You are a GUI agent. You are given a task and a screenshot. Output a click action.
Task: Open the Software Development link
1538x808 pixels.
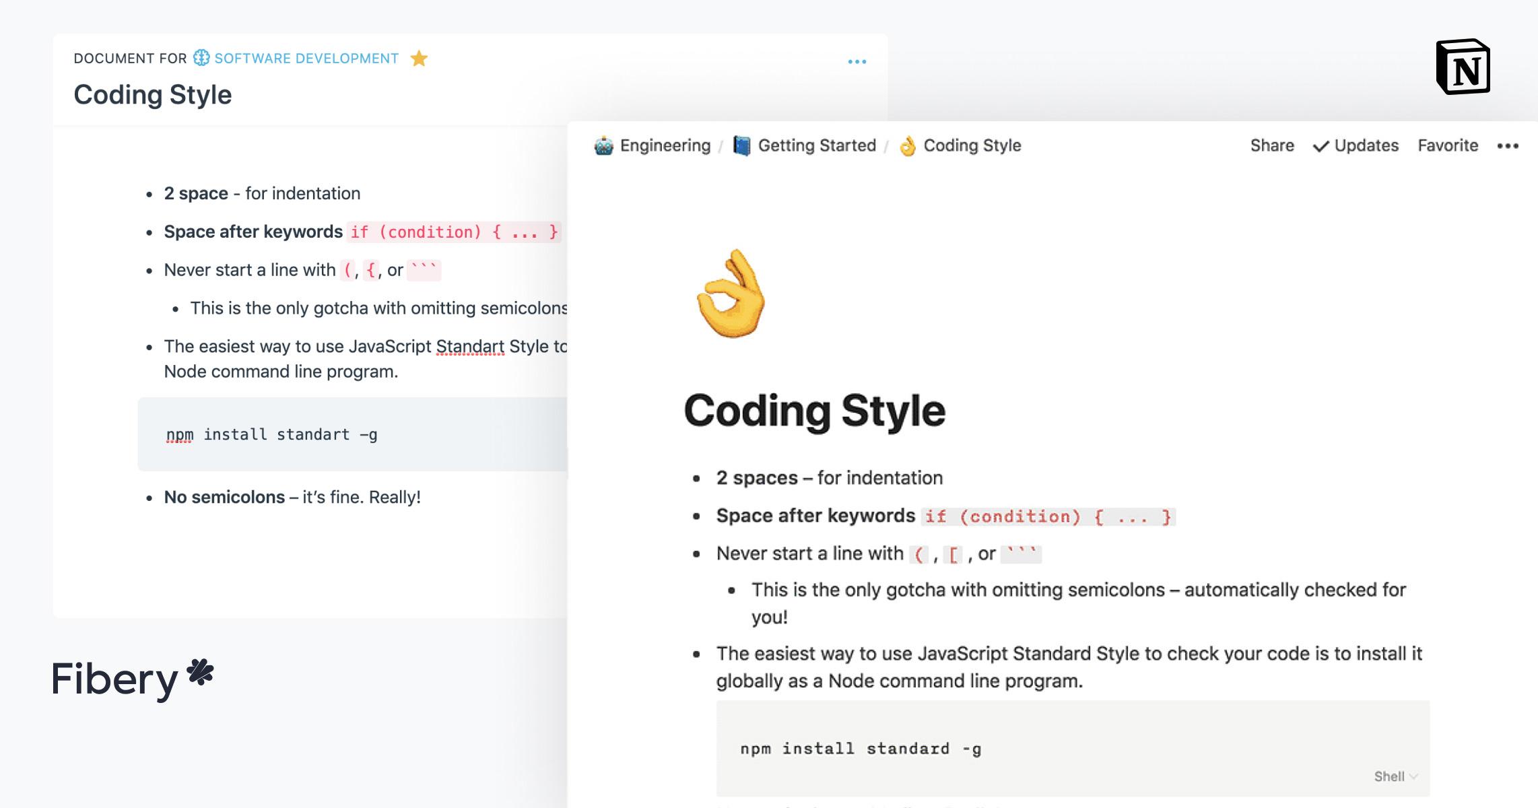pyautogui.click(x=306, y=59)
